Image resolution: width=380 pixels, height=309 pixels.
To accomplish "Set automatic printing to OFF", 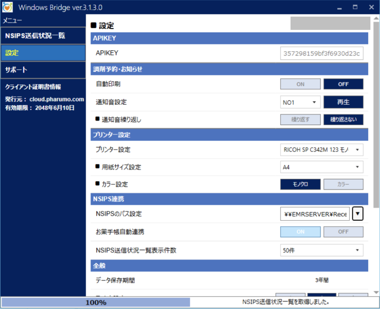I will 343,84.
